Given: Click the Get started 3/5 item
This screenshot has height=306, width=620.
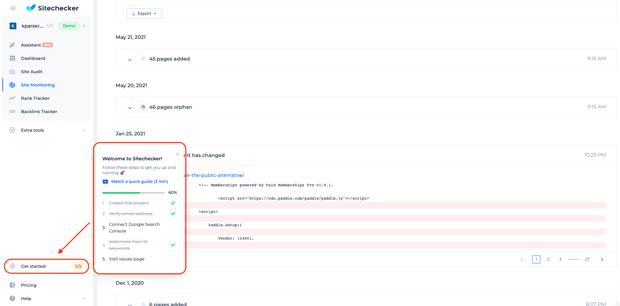Looking at the screenshot, I should click(46, 266).
